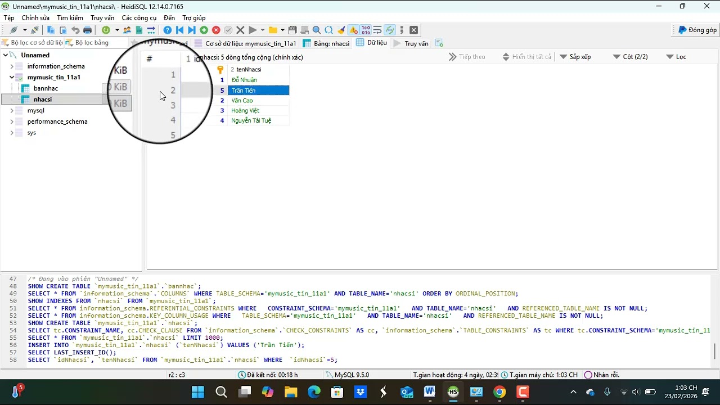Open the user manager icon
Image resolution: width=720 pixels, height=405 pixels.
[127, 30]
